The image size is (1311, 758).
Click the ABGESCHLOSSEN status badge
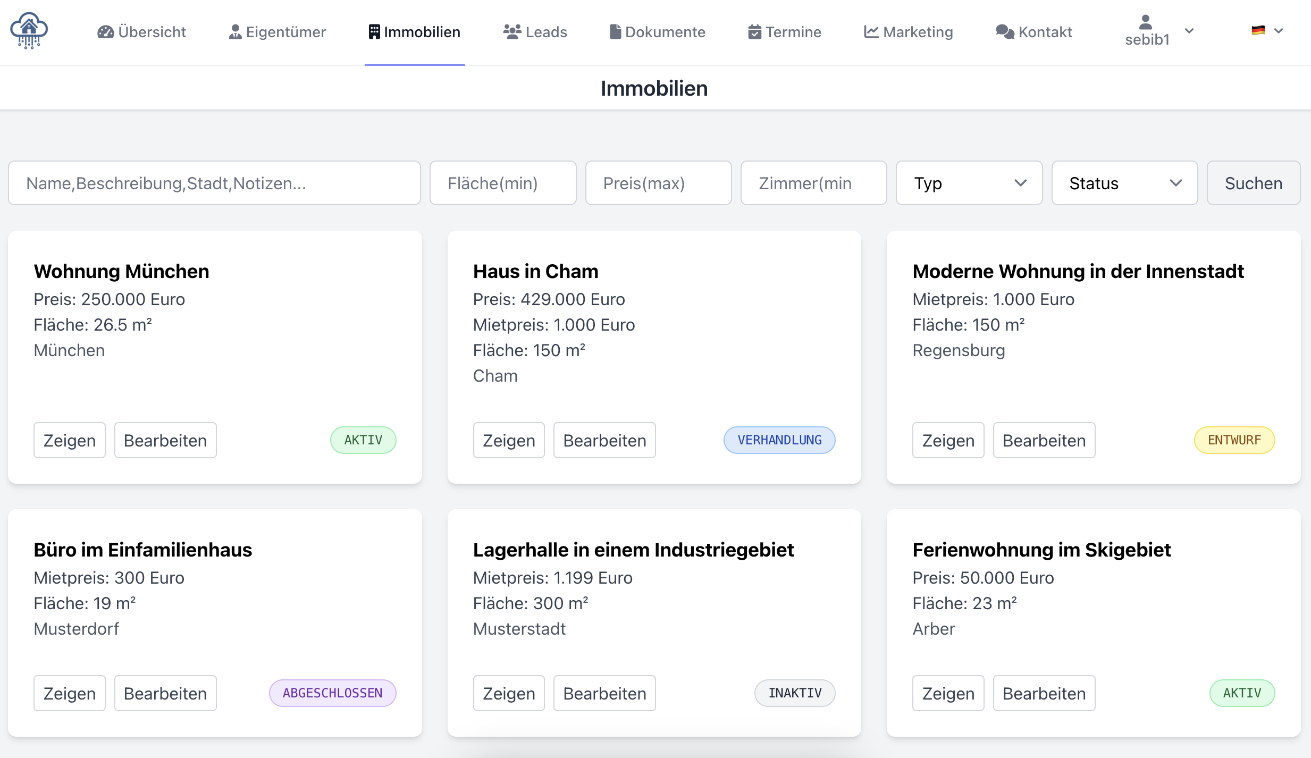point(333,693)
